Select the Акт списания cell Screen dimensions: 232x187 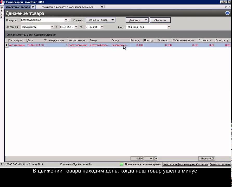(x=17, y=45)
